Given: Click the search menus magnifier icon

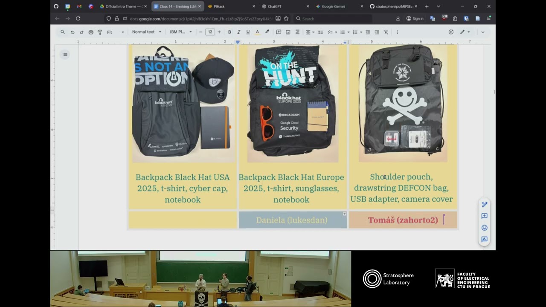Looking at the screenshot, I should point(63,32).
